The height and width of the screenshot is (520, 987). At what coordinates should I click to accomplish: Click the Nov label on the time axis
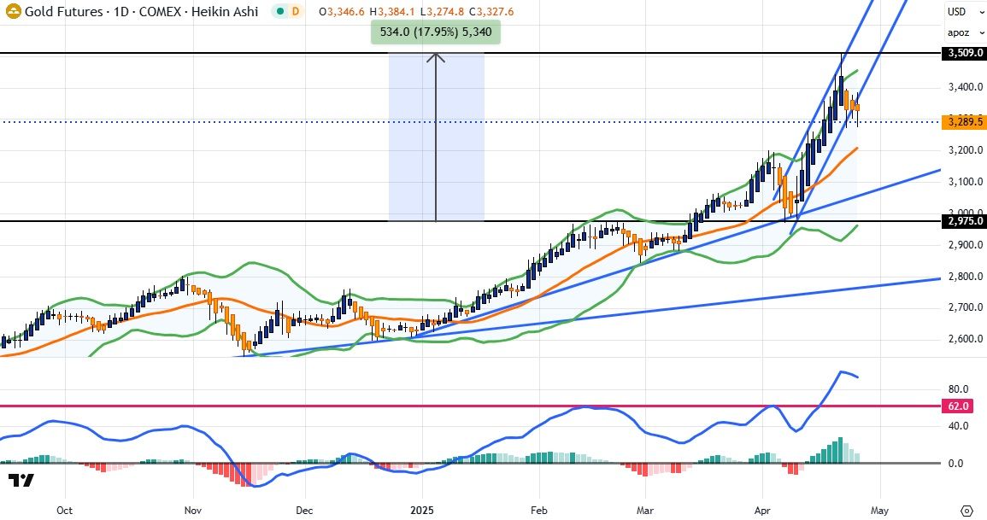(x=193, y=510)
